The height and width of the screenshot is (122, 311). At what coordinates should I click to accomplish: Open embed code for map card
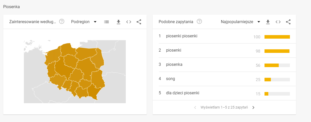coord(129,22)
